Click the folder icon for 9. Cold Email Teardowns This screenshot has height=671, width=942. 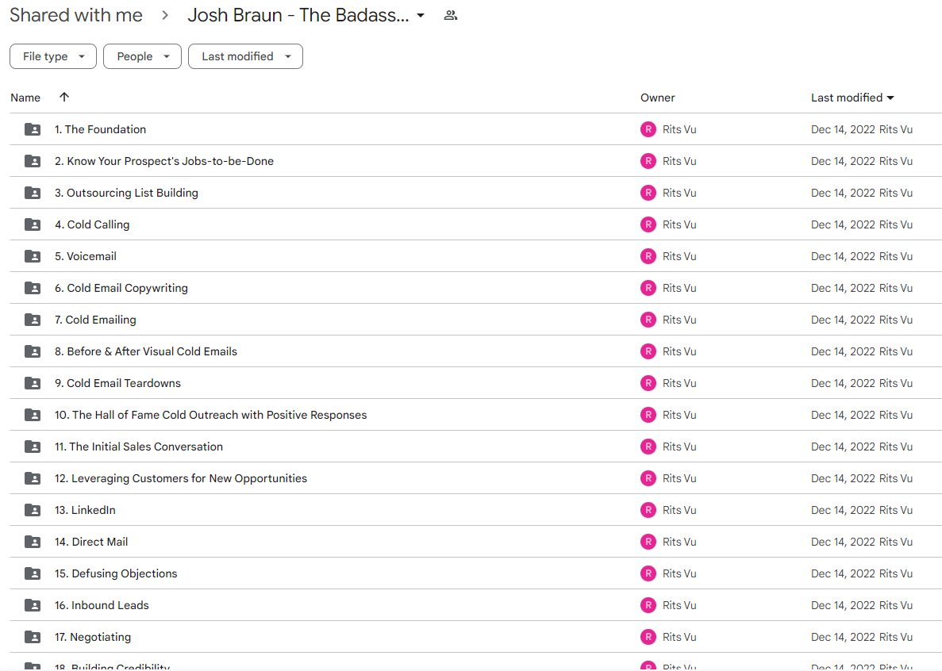click(x=33, y=383)
